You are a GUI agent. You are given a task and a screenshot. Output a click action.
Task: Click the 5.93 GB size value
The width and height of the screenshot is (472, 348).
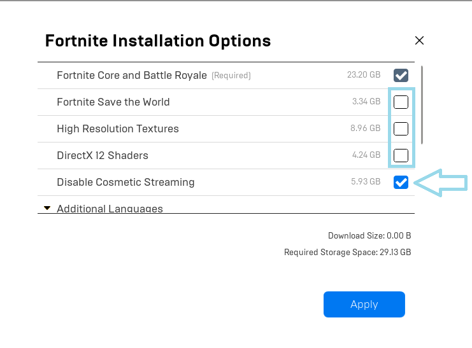(366, 182)
